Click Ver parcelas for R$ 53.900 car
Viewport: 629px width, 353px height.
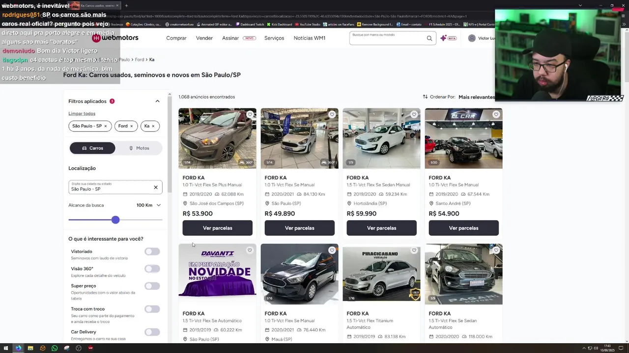tap(218, 228)
